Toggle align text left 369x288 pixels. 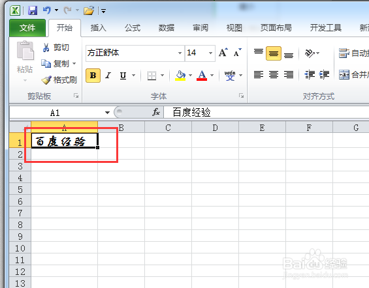[x=259, y=75]
